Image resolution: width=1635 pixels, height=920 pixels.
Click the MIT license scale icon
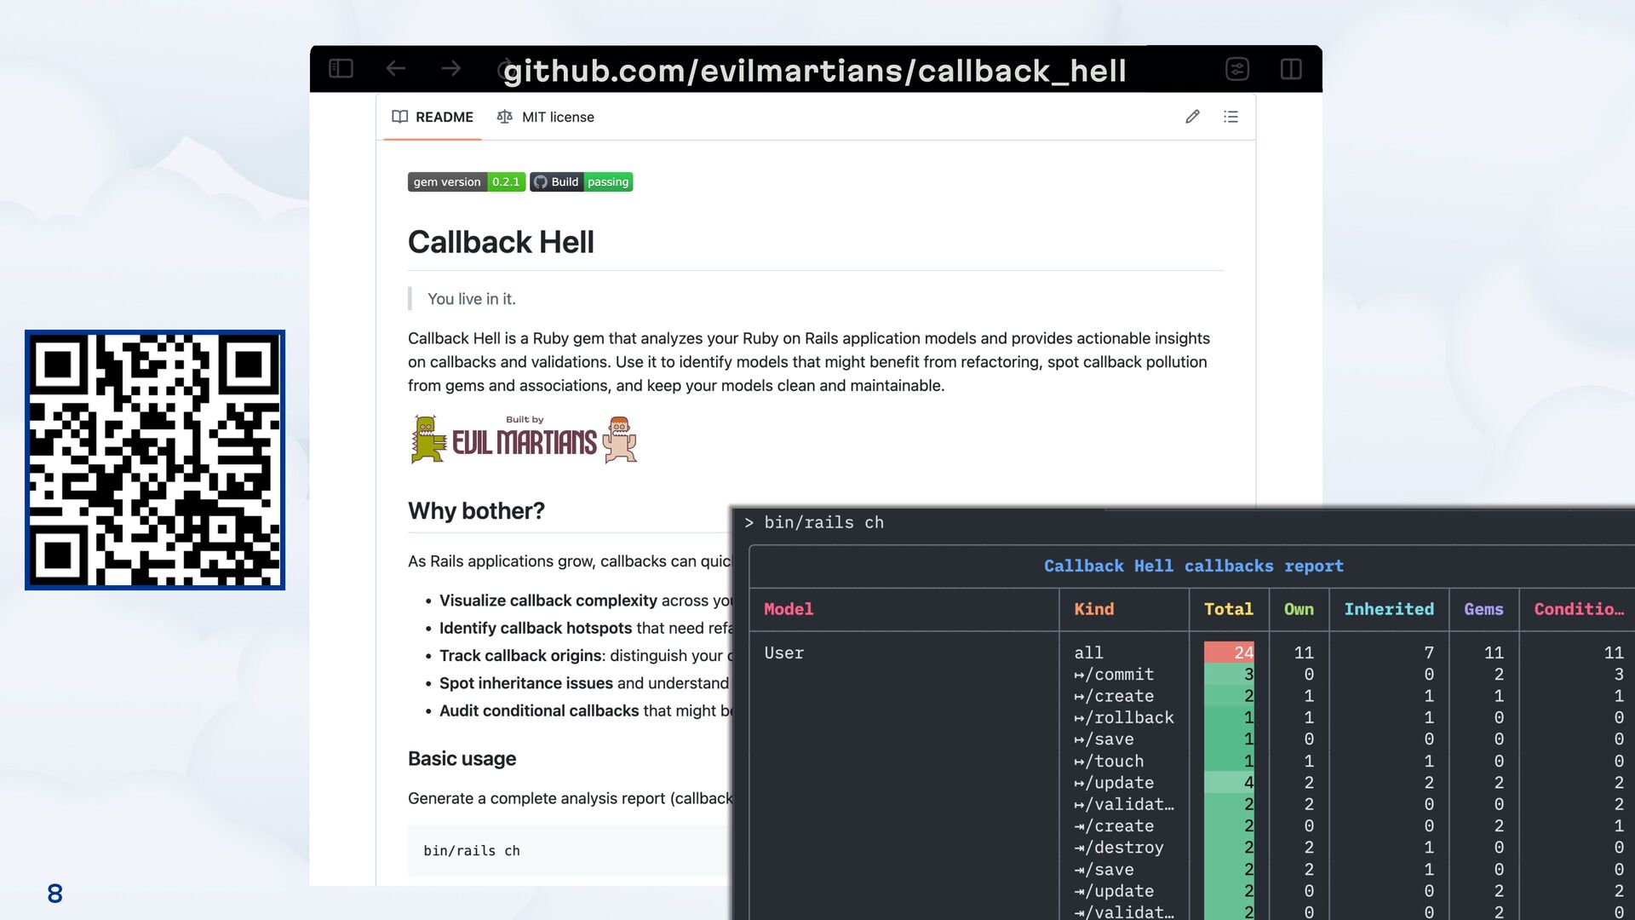click(504, 117)
